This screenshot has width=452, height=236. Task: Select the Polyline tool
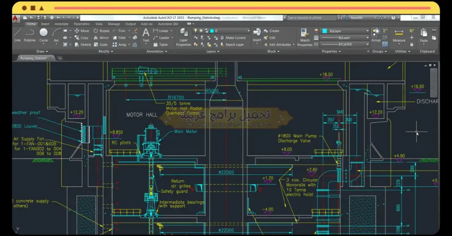(30, 35)
